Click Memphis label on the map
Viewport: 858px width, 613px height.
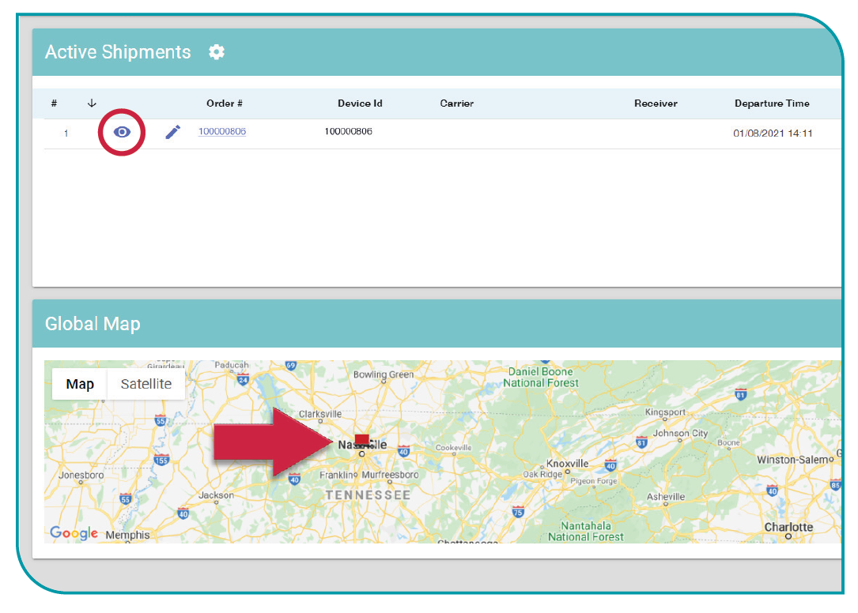tap(127, 535)
